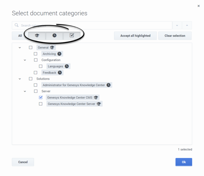Click graduation cap icon beside General

(x=52, y=47)
